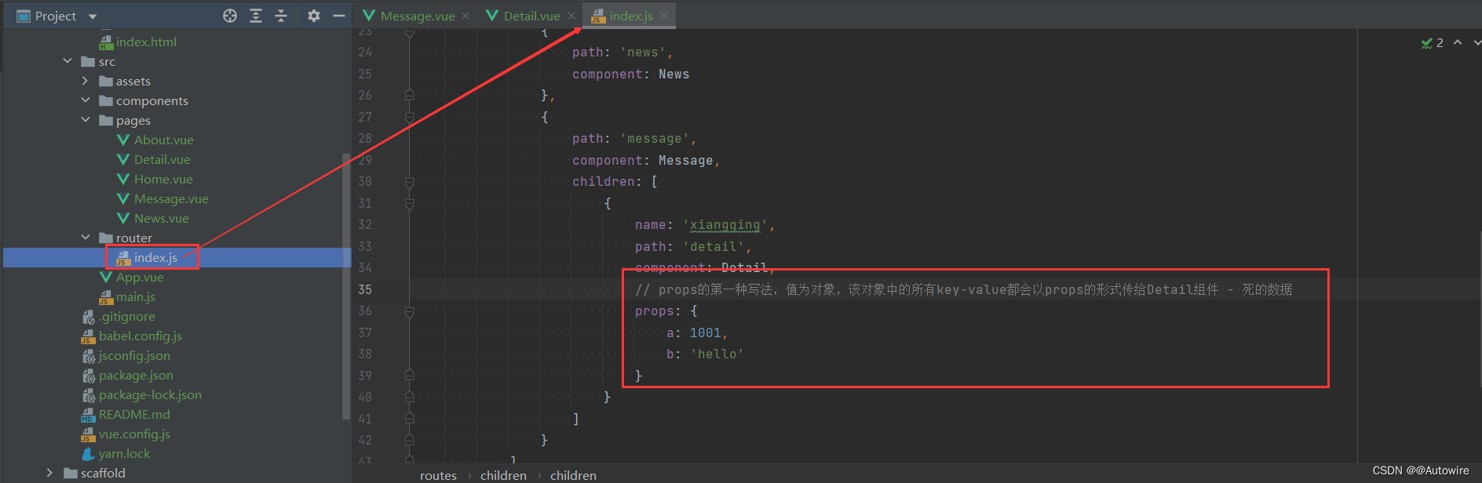Image resolution: width=1482 pixels, height=483 pixels.
Task: Open package-lock.json file
Action: point(150,395)
